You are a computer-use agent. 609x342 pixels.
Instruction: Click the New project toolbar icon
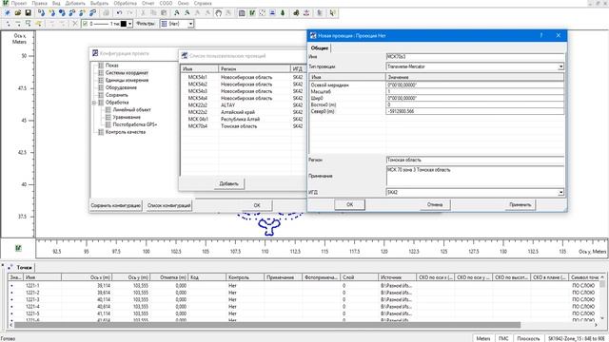(8, 12)
